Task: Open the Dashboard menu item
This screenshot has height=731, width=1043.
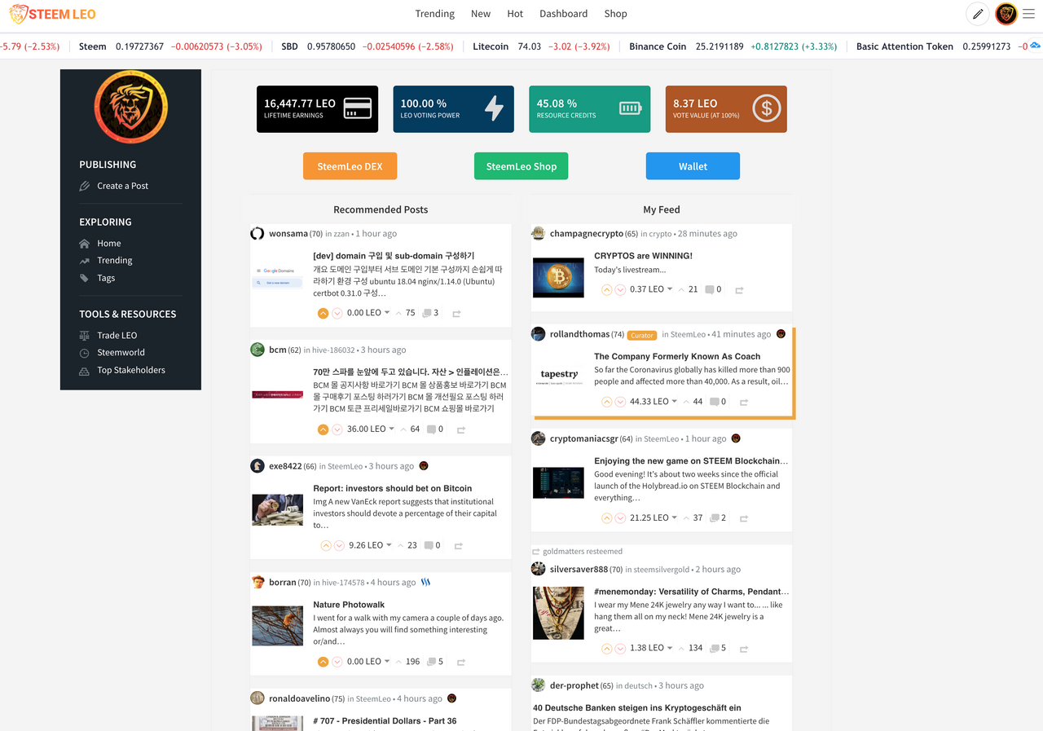Action: 563,14
